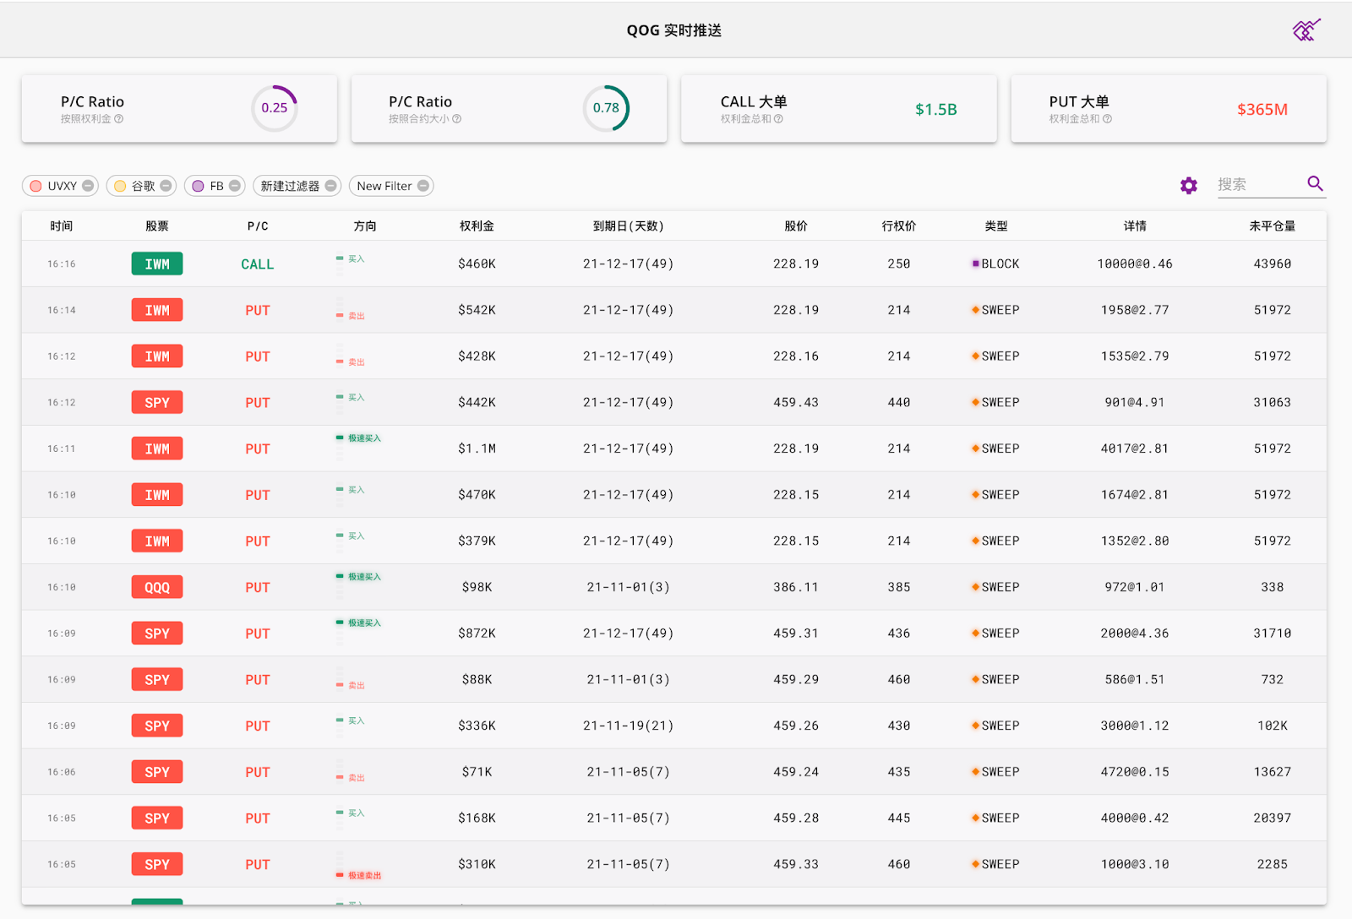The height and width of the screenshot is (919, 1352).
Task: Toggle the New Filter chip label
Action: [384, 186]
